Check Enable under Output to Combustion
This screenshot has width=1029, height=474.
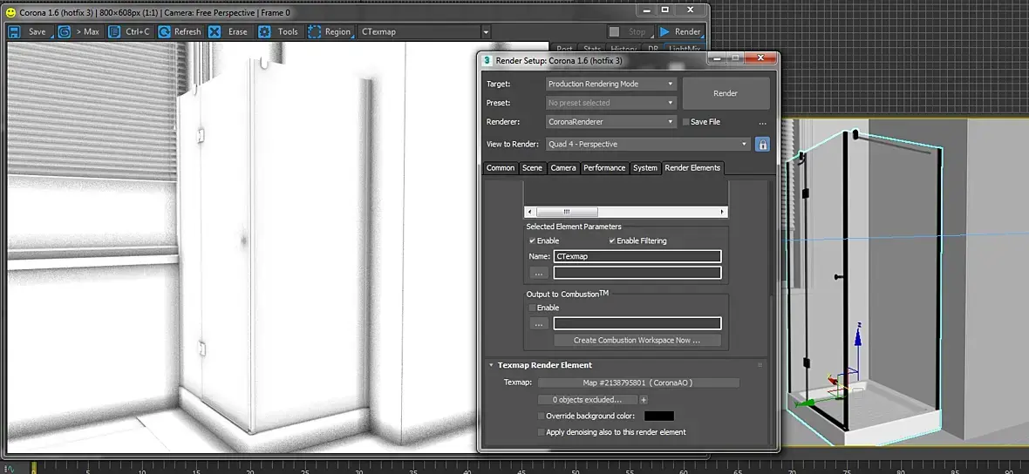[x=532, y=308]
